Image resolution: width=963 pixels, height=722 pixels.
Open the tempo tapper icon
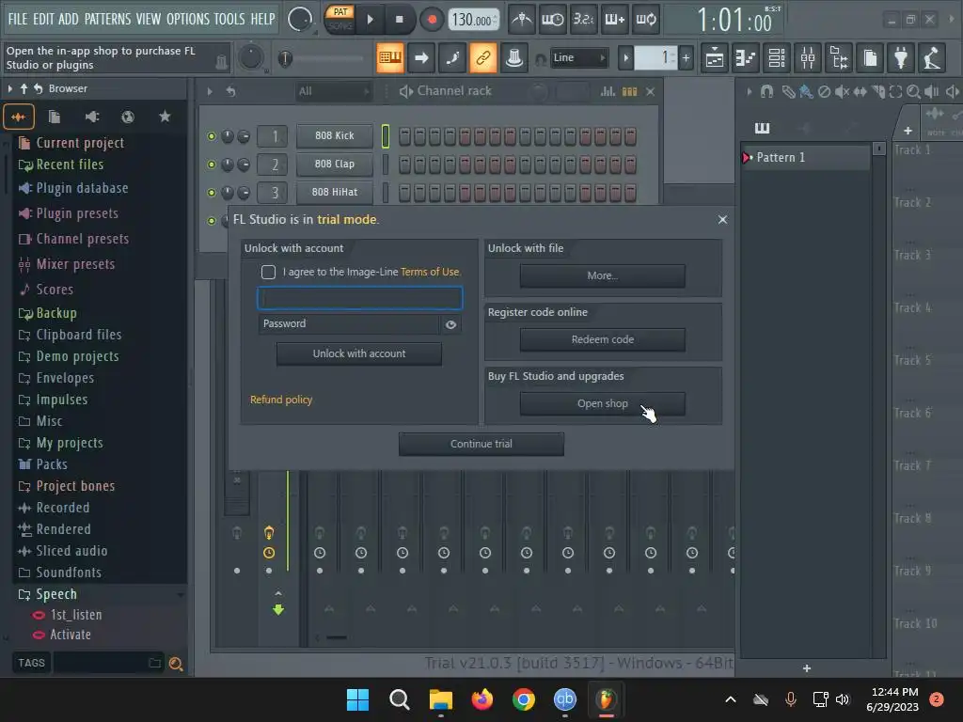pyautogui.click(x=932, y=58)
